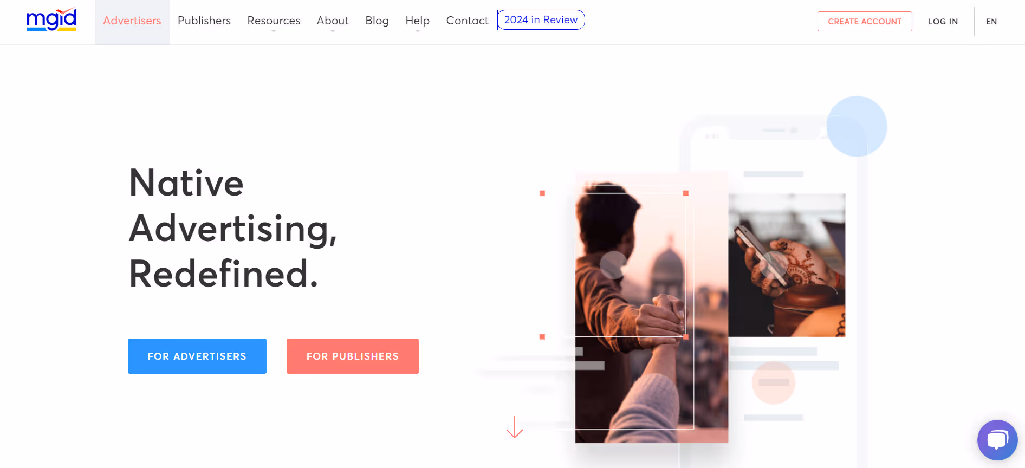Open the live chat bubble icon

pyautogui.click(x=997, y=440)
